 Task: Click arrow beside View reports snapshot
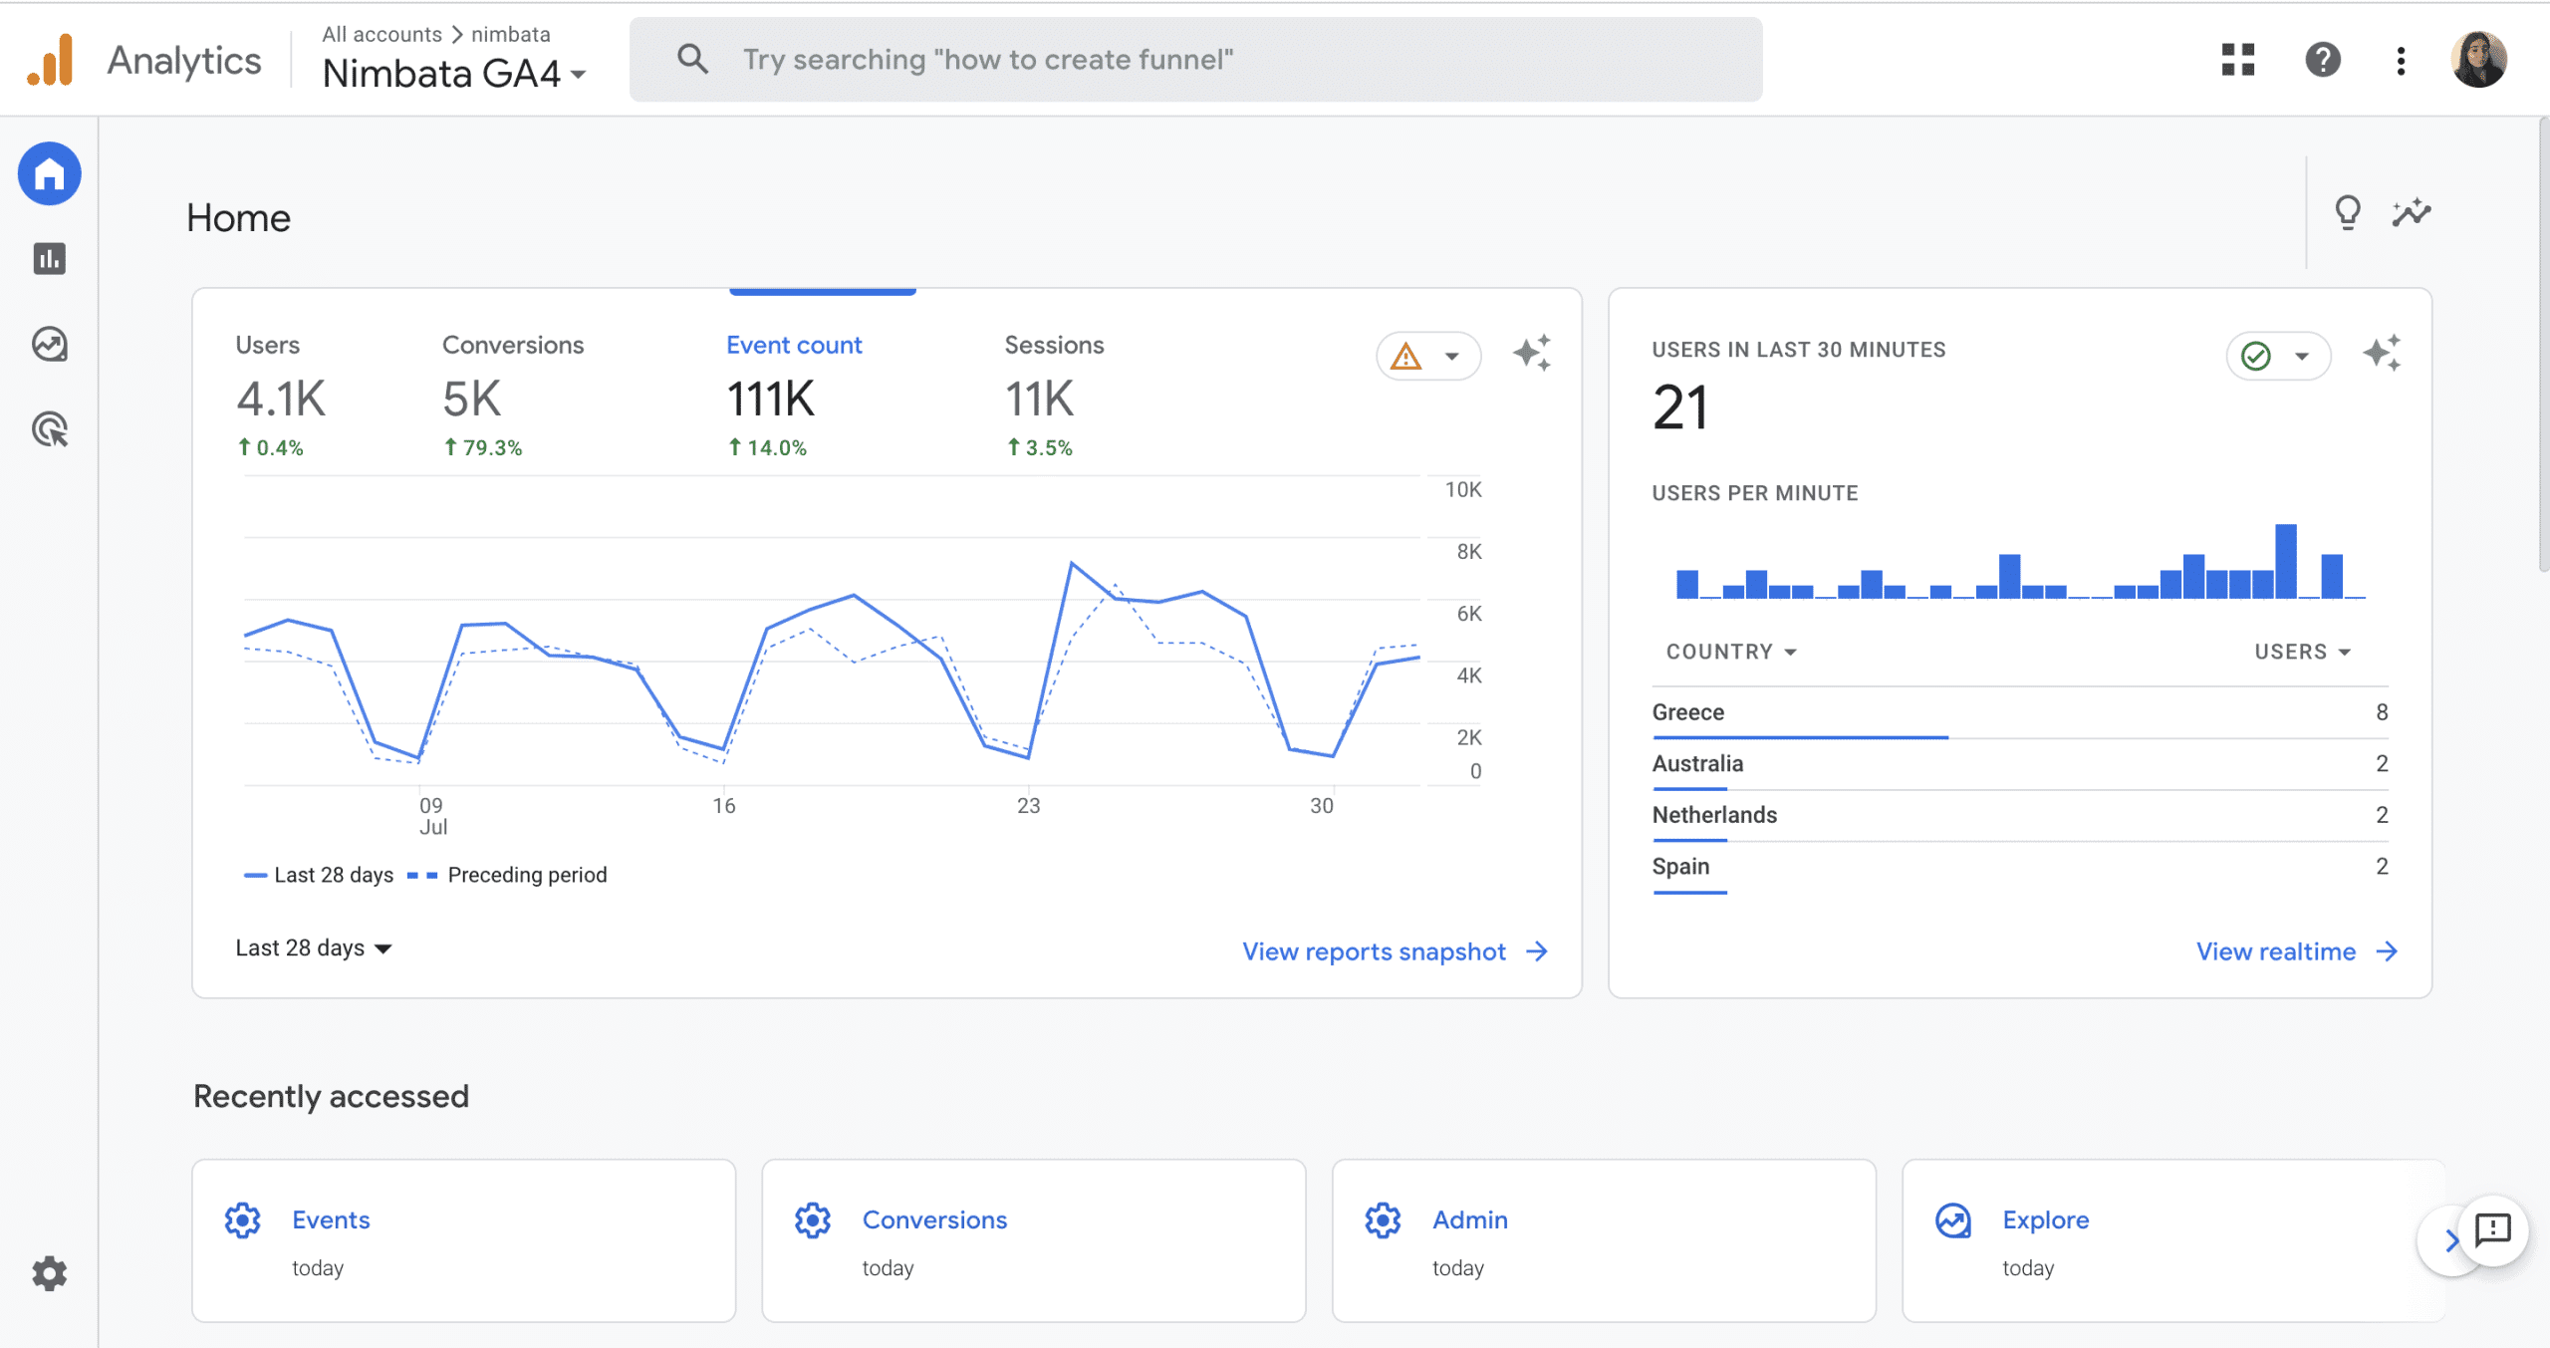[1537, 951]
